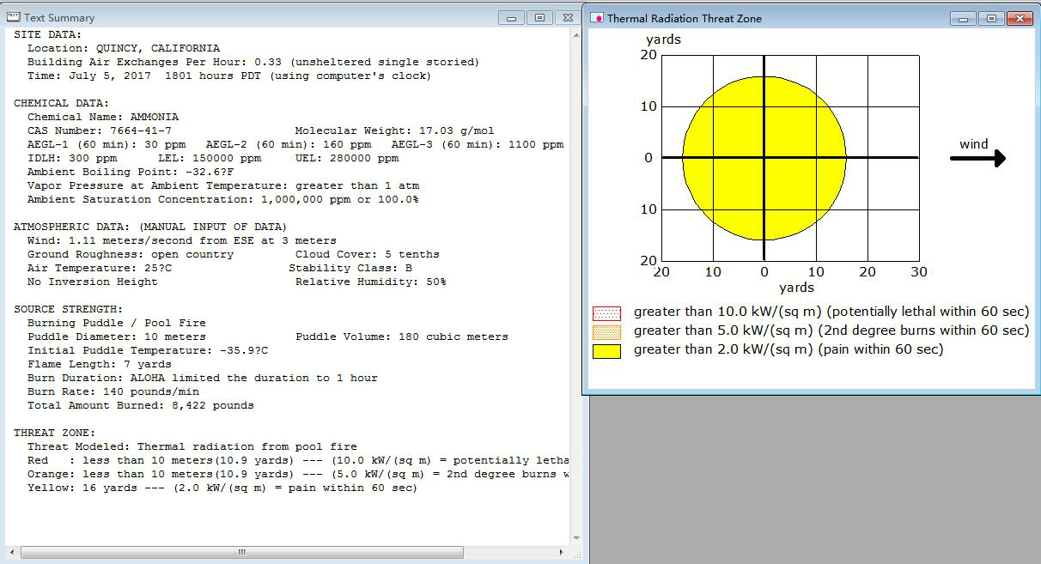Click the 'SITE DATA:' heading
This screenshot has height=564, width=1041.
[x=48, y=34]
